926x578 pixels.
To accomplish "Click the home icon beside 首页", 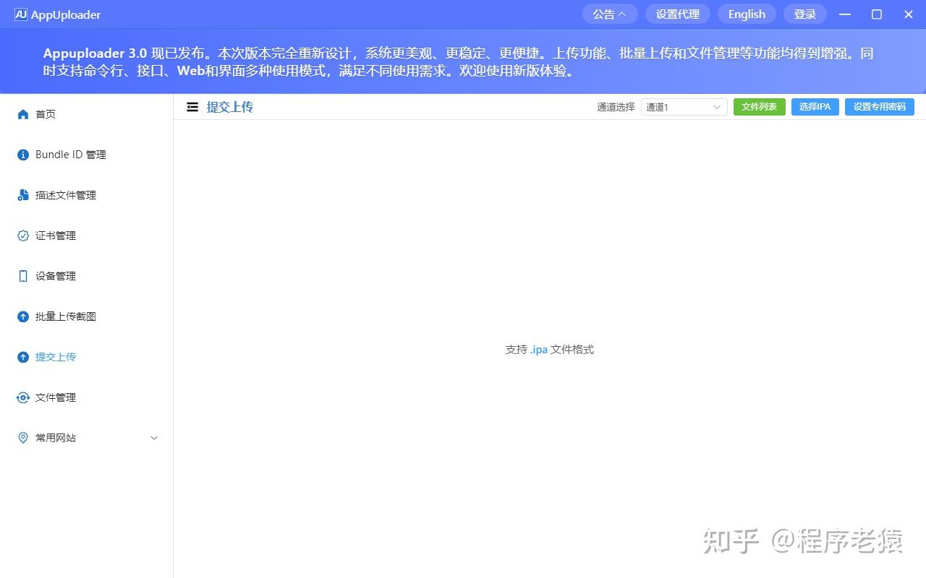I will tap(23, 114).
